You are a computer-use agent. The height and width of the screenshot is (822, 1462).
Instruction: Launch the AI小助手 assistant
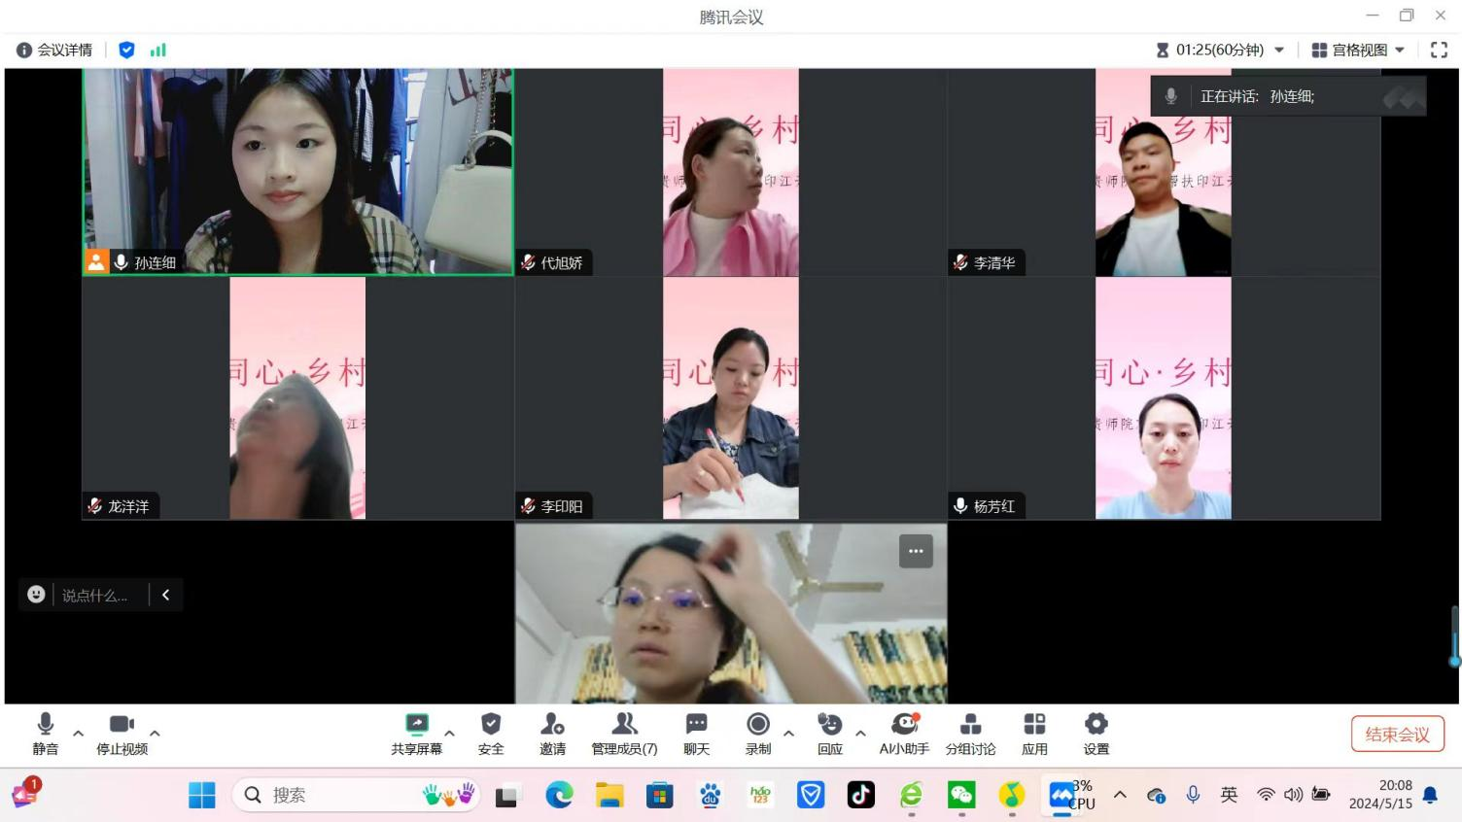pyautogui.click(x=904, y=734)
